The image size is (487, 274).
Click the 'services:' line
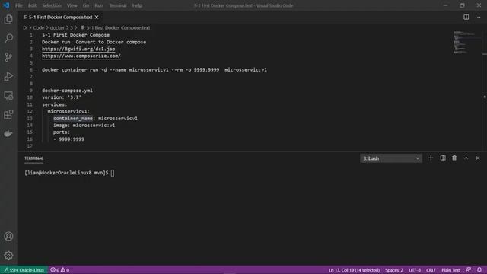54,104
